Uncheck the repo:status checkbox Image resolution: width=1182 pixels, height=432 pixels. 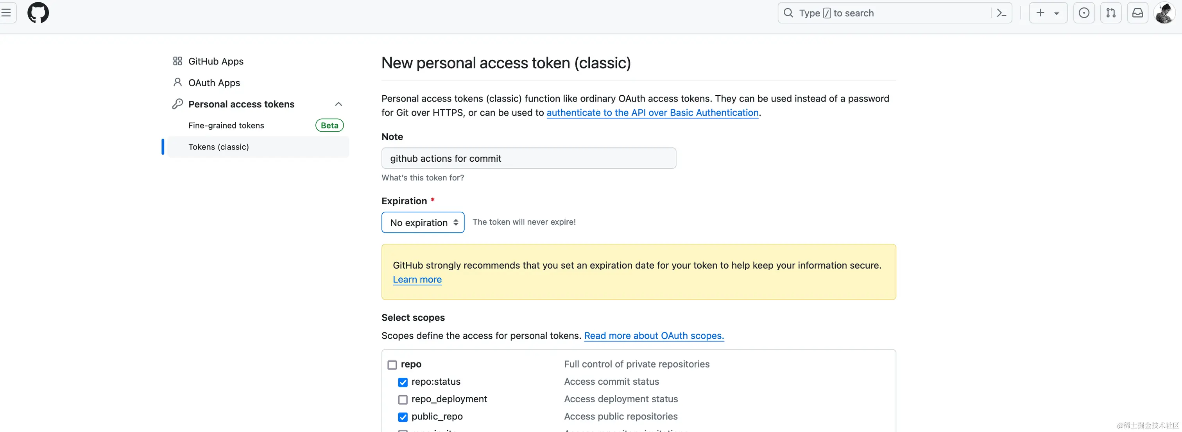403,382
